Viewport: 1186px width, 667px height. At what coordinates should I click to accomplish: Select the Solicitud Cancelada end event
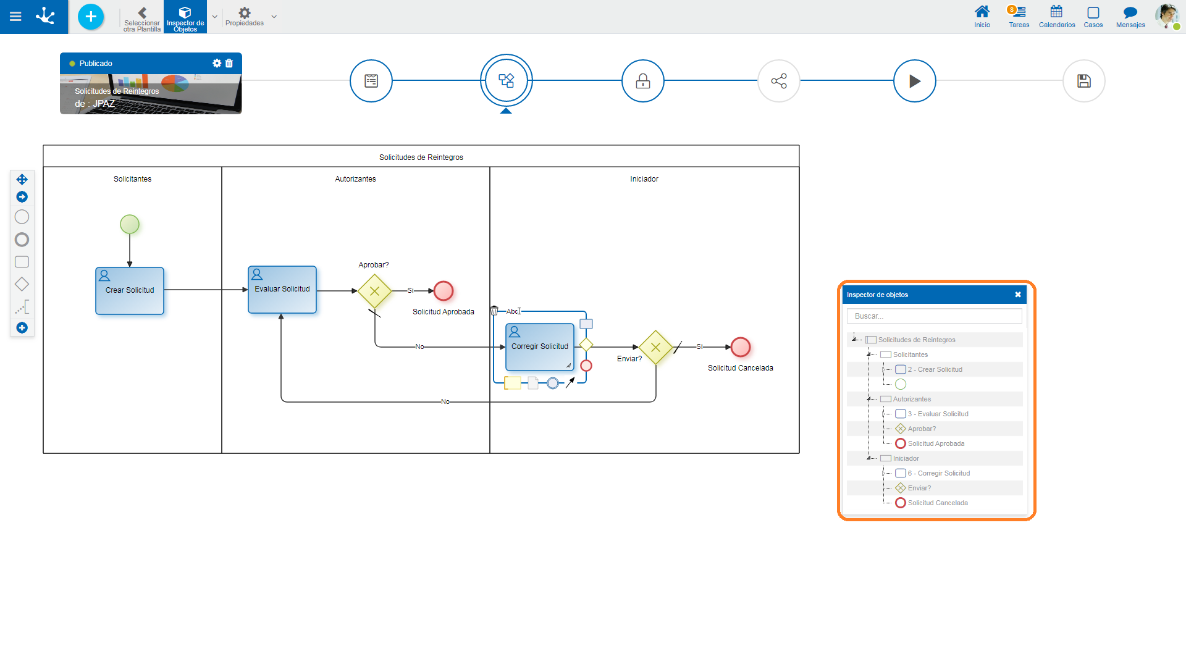click(741, 347)
